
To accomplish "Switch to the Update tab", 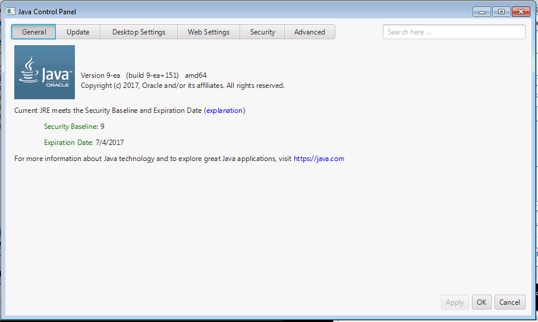I will [x=78, y=32].
